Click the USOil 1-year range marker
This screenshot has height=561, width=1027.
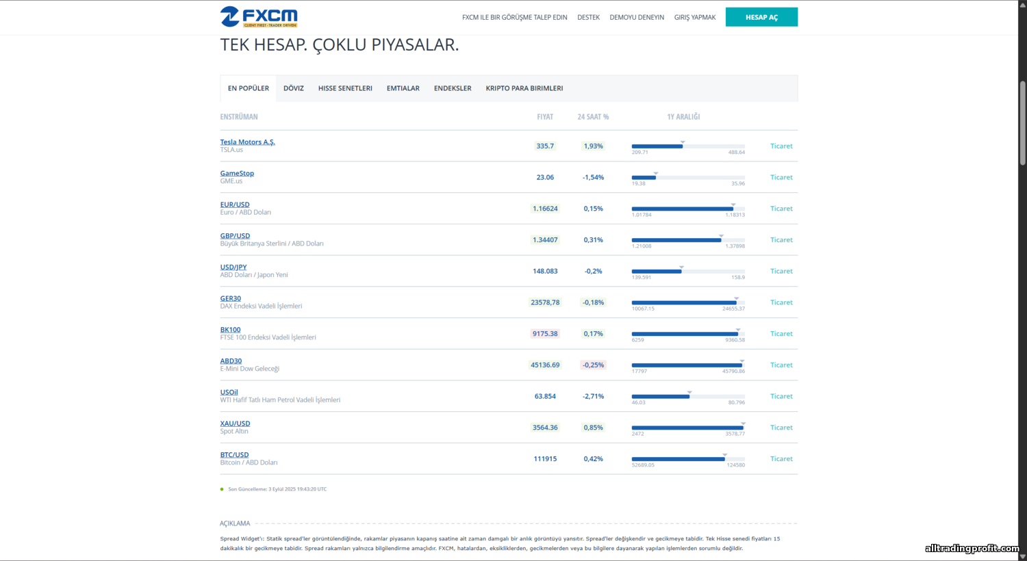point(689,393)
